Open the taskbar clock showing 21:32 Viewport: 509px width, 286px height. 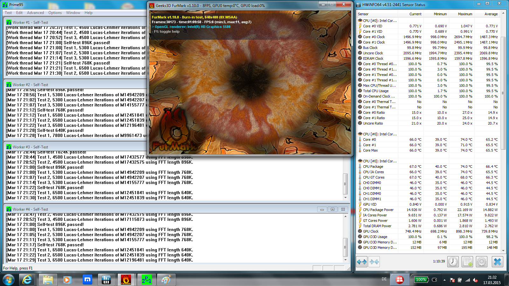(x=492, y=280)
